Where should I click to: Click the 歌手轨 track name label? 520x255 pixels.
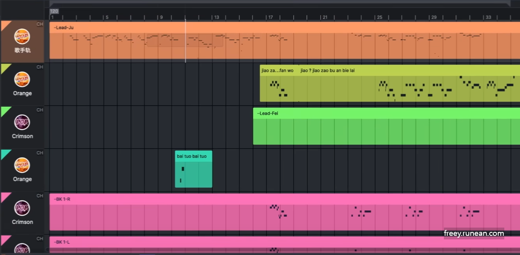point(22,50)
